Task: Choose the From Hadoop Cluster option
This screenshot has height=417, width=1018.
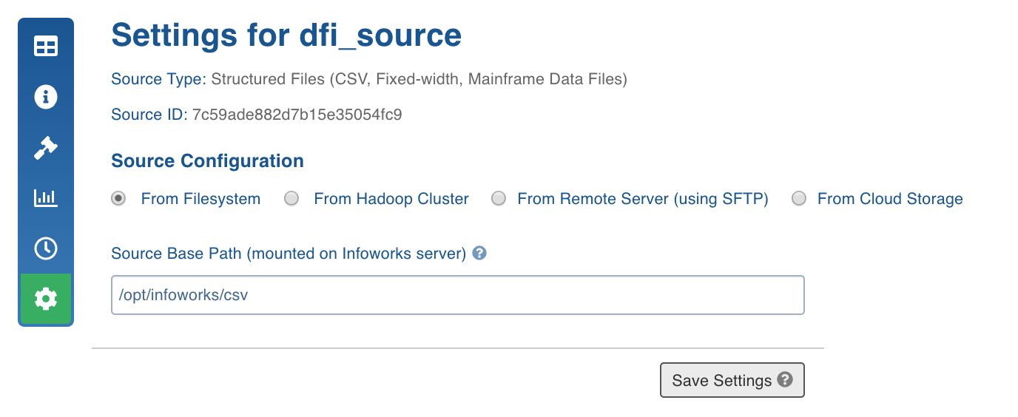Action: pos(291,198)
